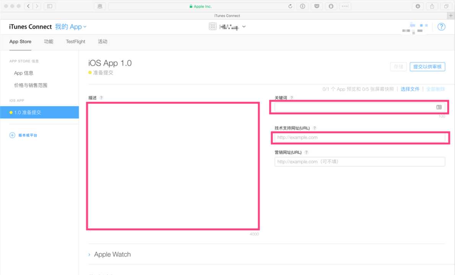Open the Safari downloads button

(x=418, y=6)
